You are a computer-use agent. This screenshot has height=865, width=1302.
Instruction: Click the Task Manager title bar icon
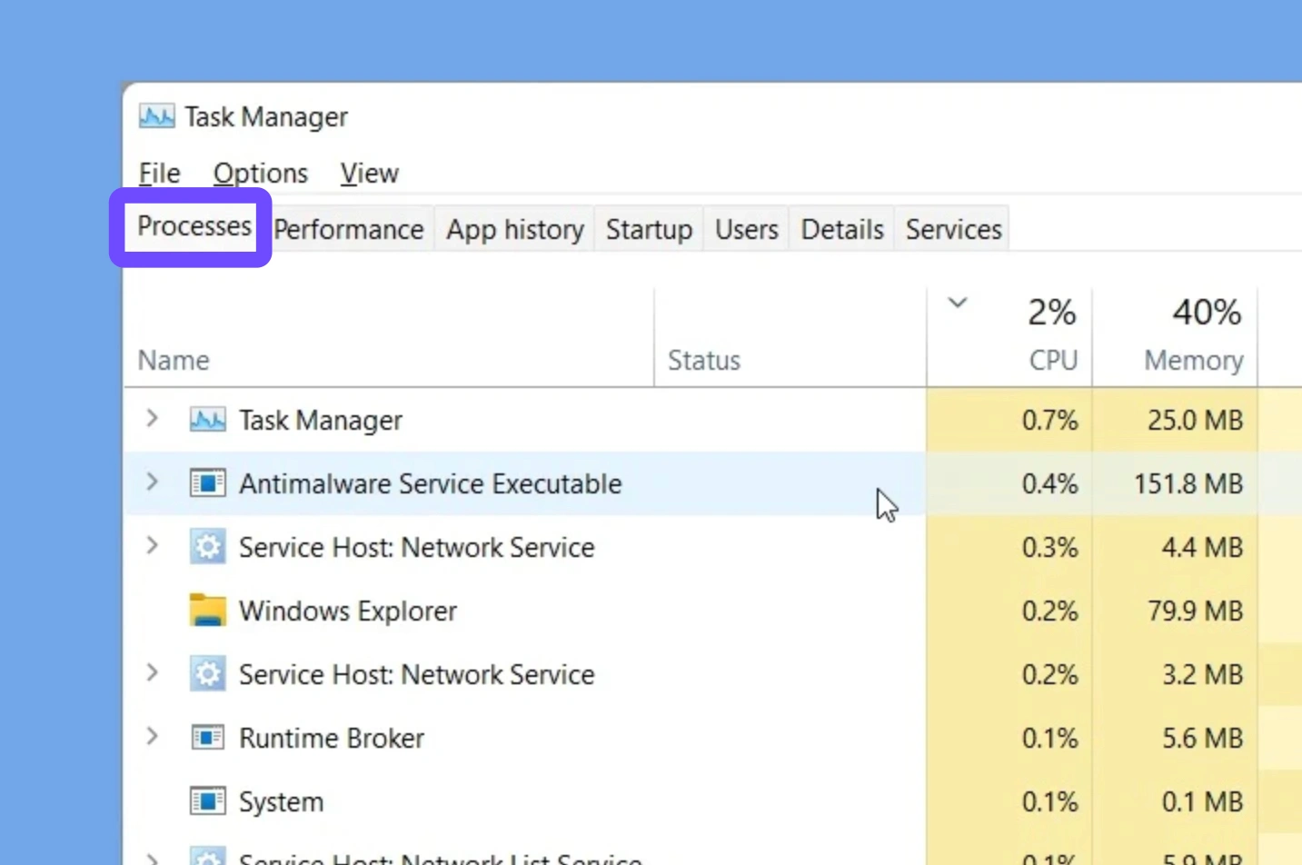156,116
